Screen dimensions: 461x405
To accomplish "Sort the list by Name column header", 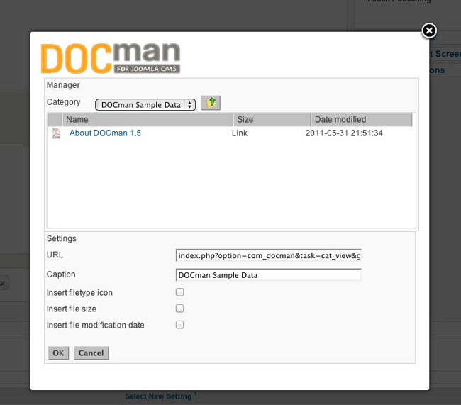I will 148,120.
